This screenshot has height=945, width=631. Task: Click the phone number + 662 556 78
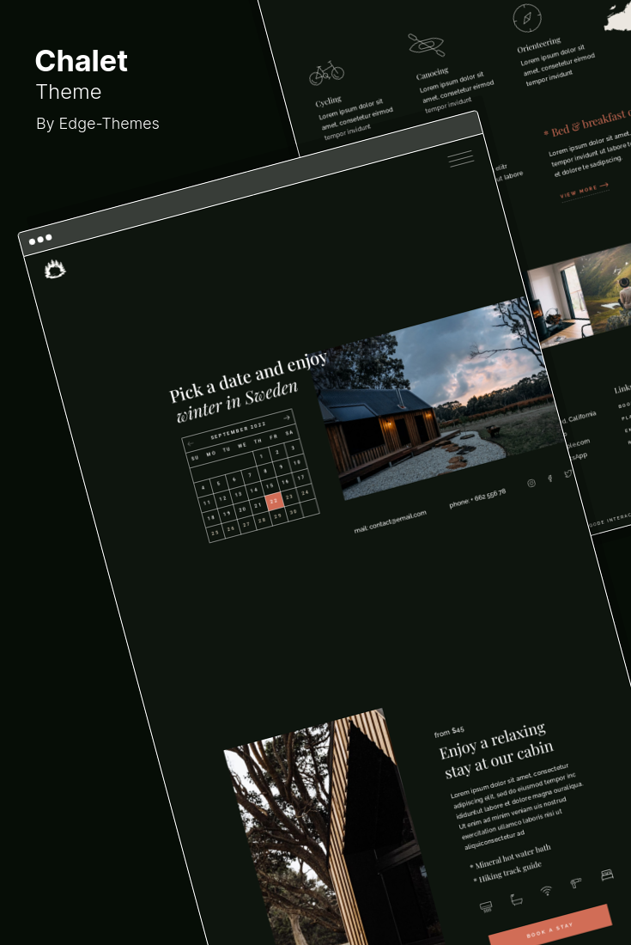click(x=477, y=497)
